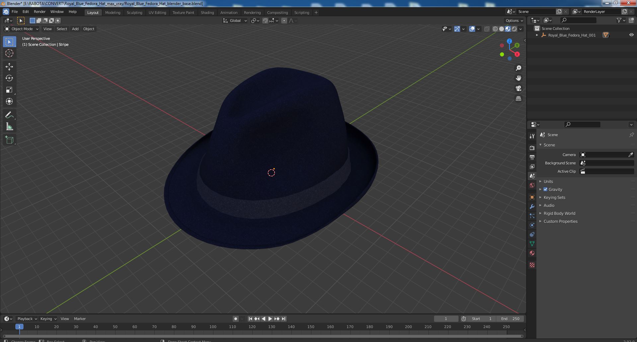Open the Material properties tab
Screen dimensions: 637x342
point(532,253)
